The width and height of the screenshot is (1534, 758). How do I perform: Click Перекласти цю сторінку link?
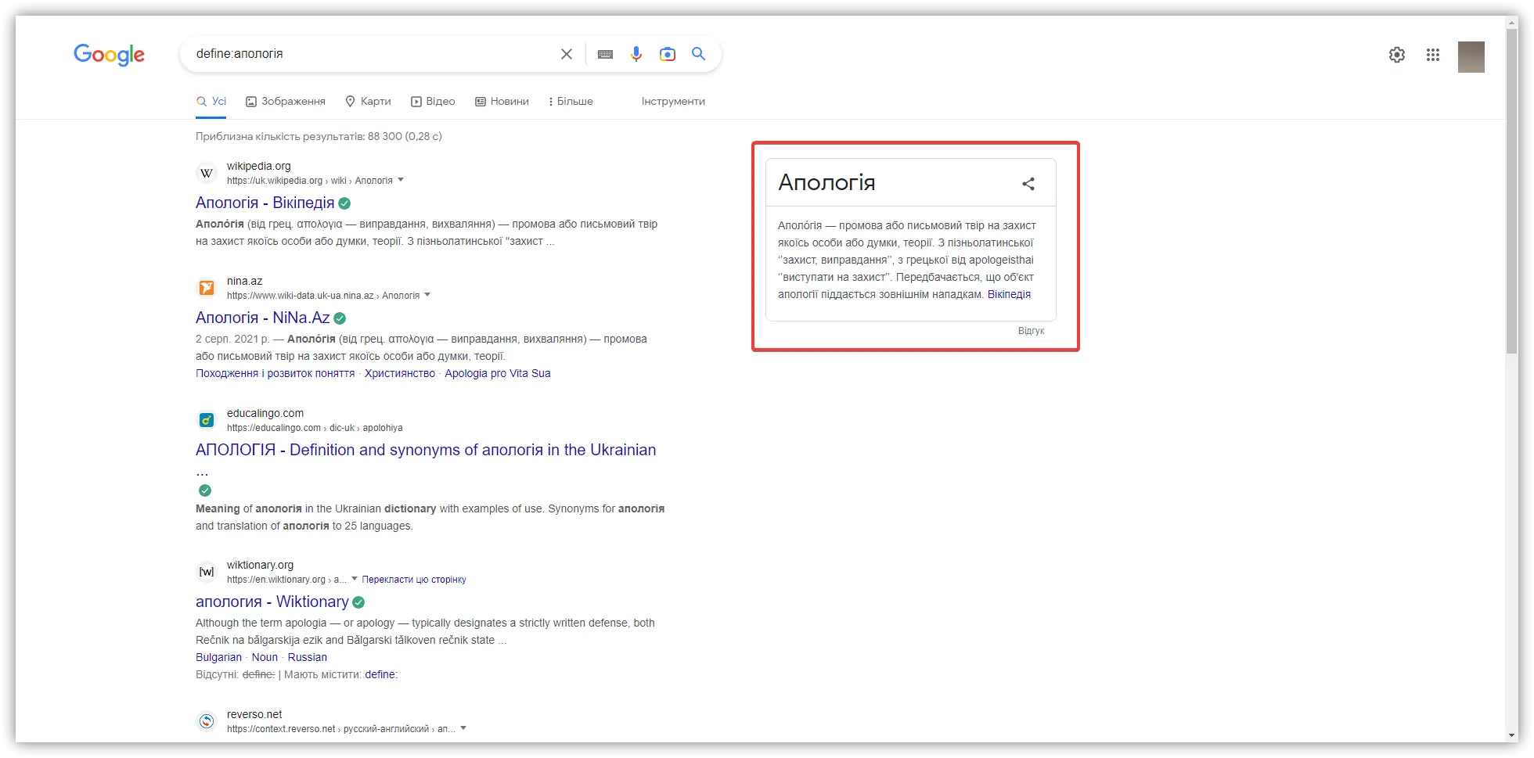click(x=414, y=580)
